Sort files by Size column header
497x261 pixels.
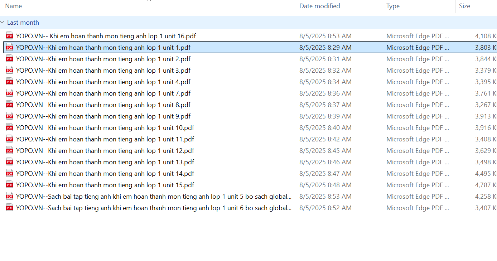point(464,6)
